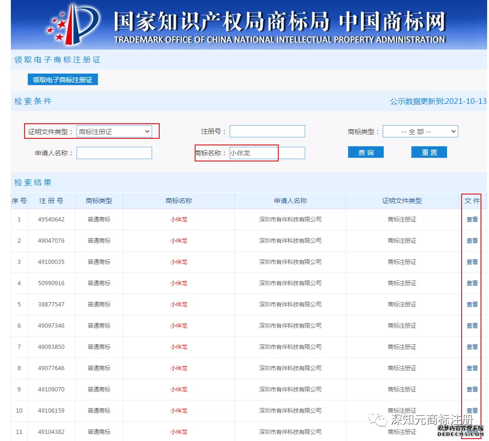
Task: Click the 领取电子商标注册证 button
Action: (63, 79)
